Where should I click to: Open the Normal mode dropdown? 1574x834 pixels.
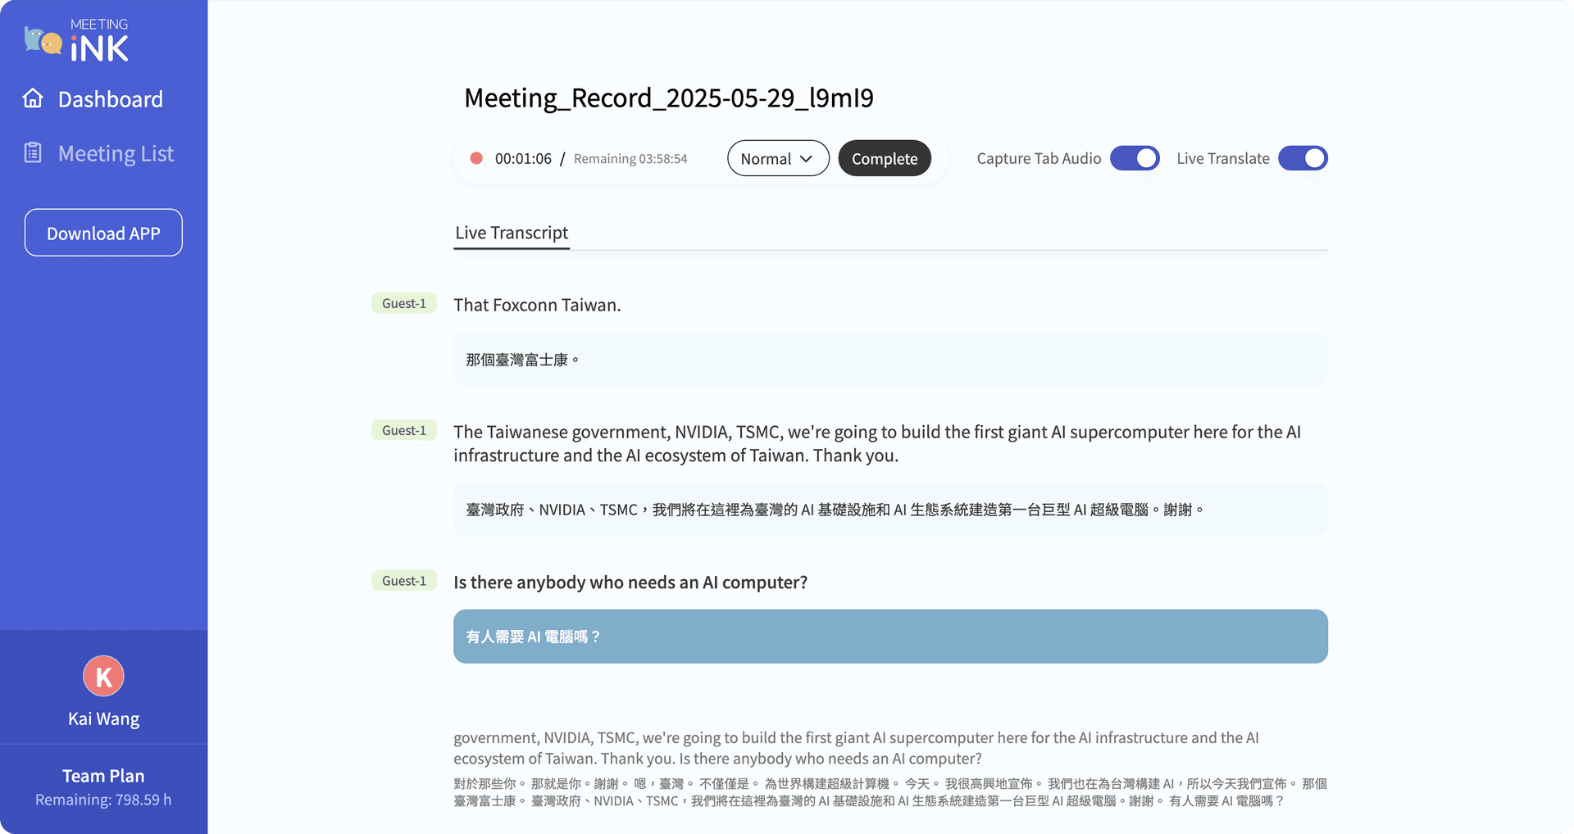777,158
